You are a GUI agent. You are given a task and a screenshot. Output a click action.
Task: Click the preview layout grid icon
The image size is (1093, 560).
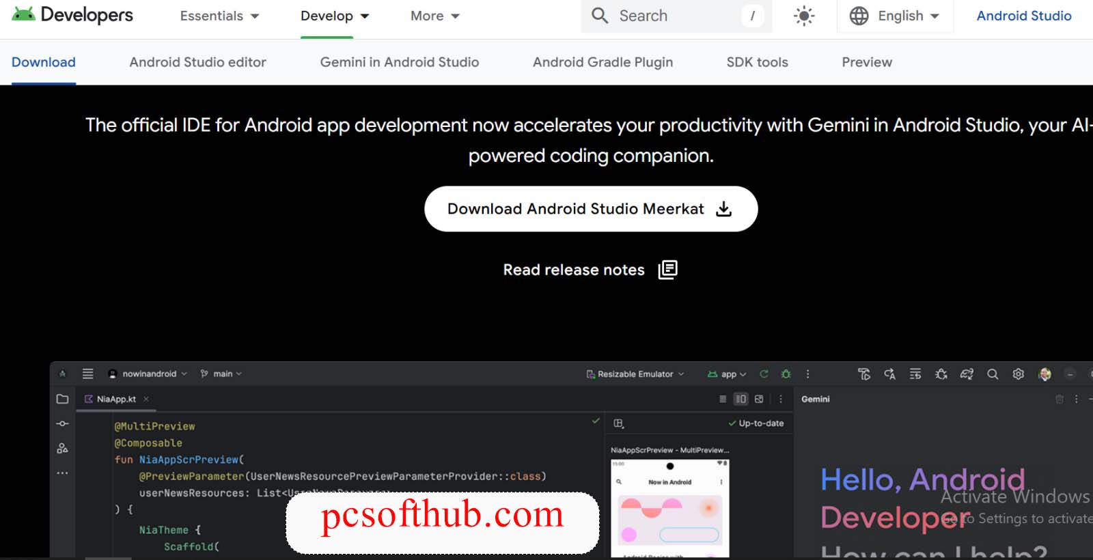618,423
